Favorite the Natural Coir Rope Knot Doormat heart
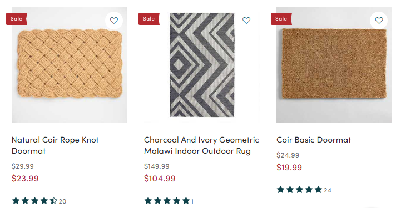 click(114, 21)
